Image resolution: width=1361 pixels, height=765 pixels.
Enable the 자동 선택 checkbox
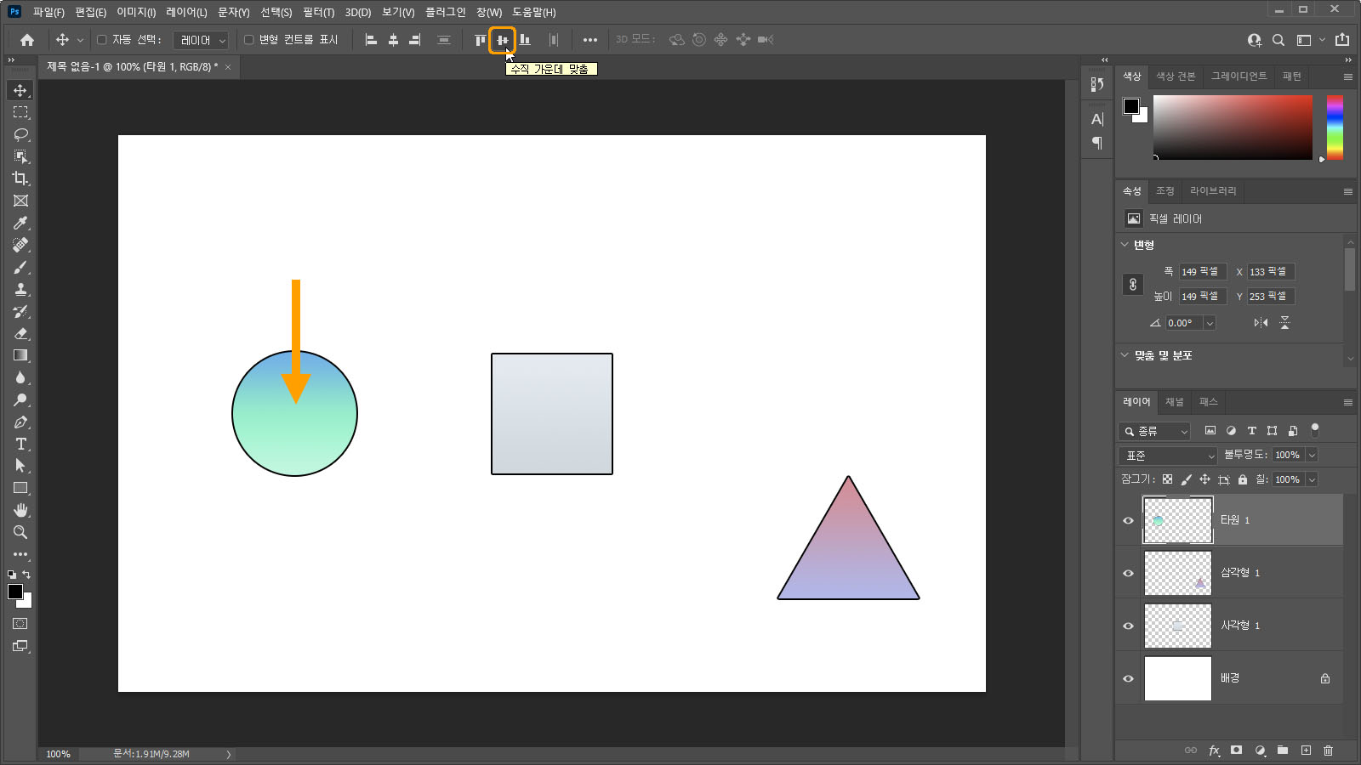click(101, 40)
